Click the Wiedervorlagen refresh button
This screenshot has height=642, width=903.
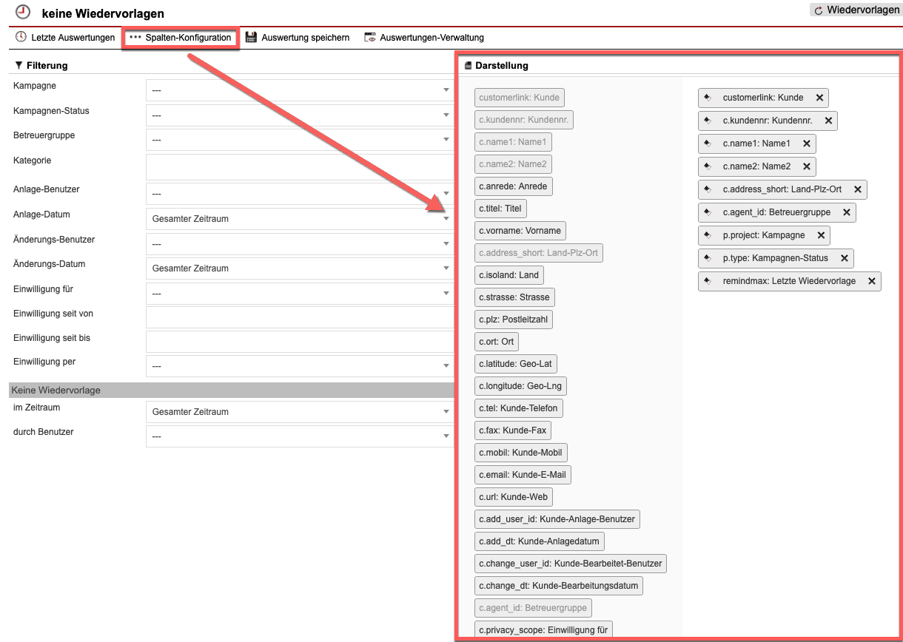(x=856, y=10)
